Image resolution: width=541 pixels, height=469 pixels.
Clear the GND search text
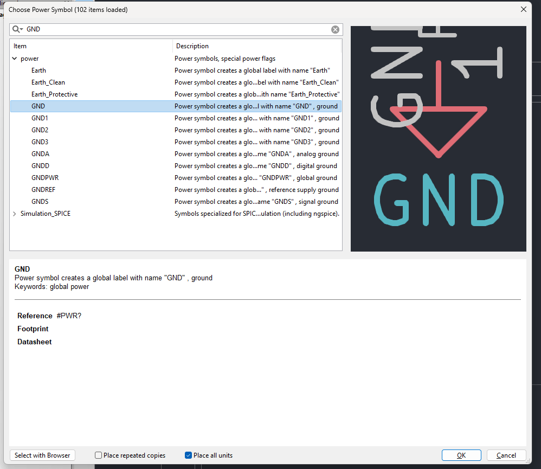[335, 30]
